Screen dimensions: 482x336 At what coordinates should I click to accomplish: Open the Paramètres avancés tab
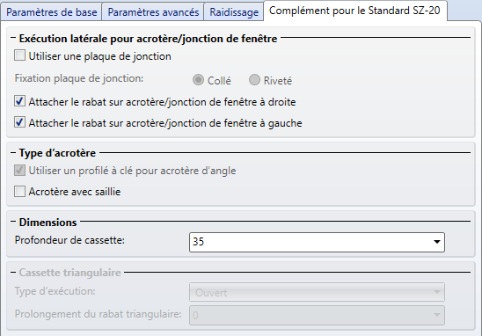point(153,12)
